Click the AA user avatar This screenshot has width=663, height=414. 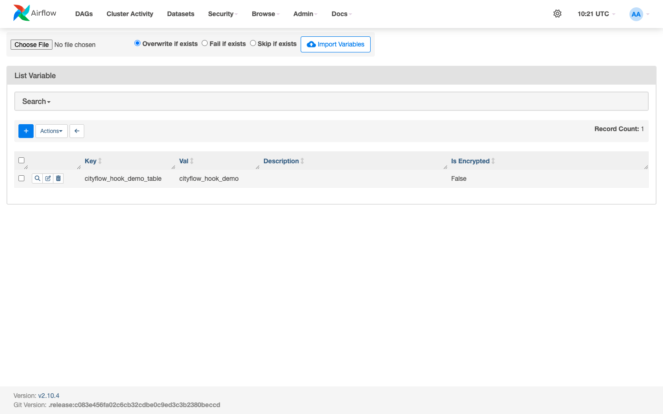tap(636, 14)
